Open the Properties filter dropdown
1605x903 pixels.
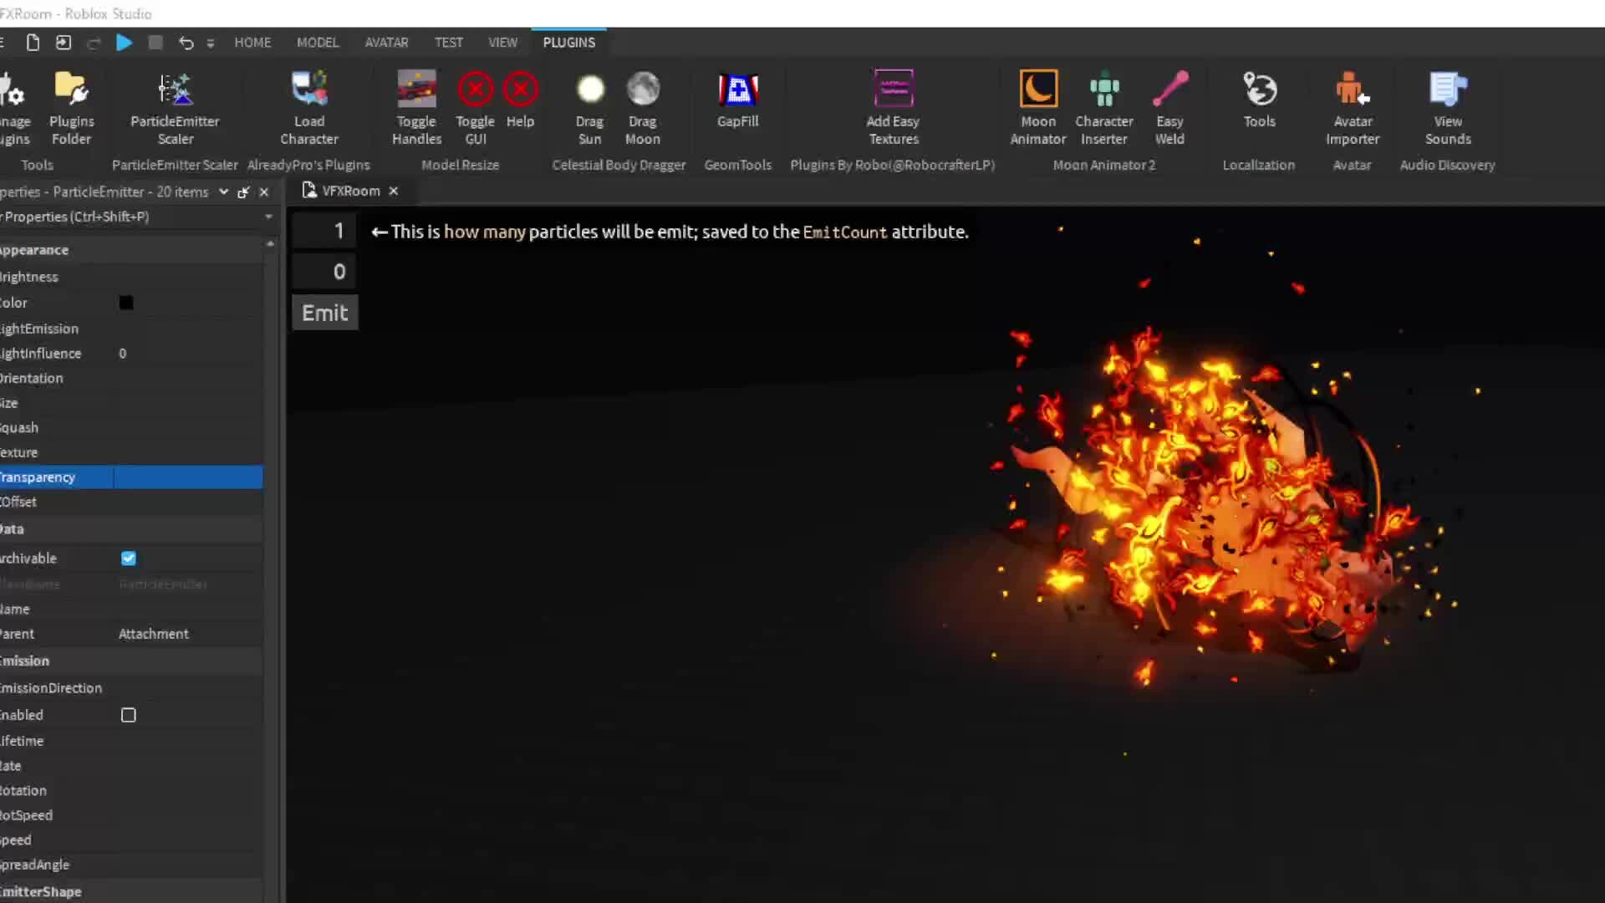tap(268, 217)
